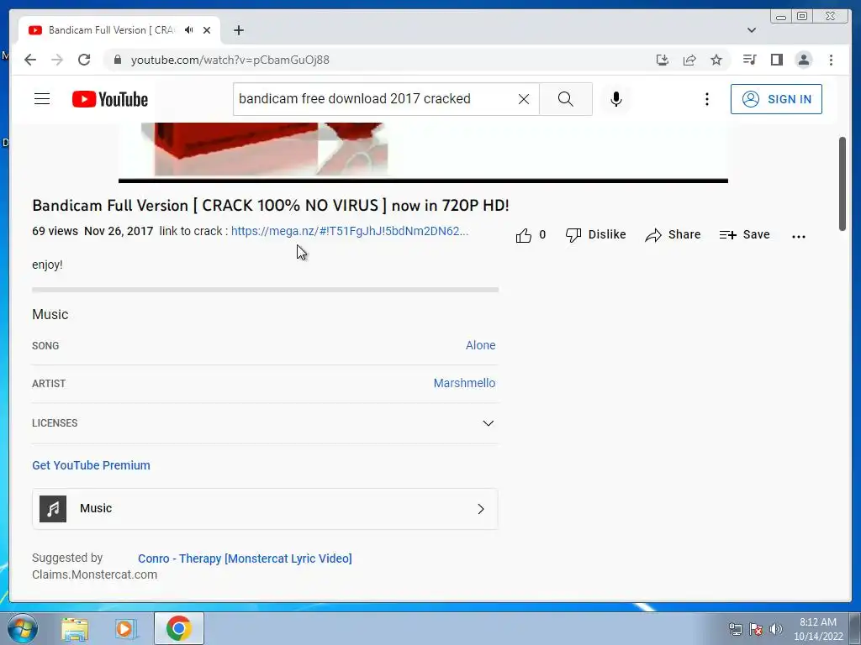Click the network tray icon

(x=735, y=629)
